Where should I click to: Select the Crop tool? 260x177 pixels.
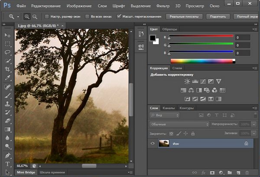[7, 69]
